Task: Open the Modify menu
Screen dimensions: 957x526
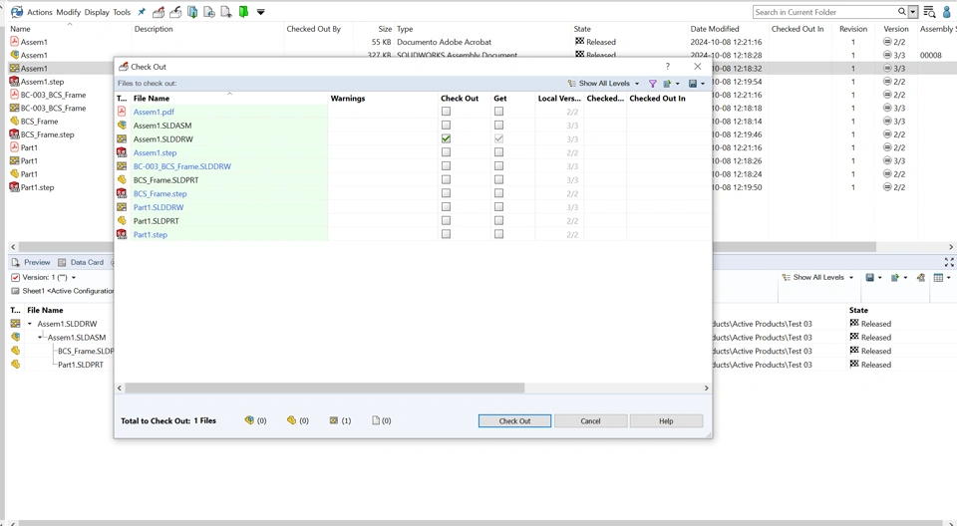Action: (69, 12)
